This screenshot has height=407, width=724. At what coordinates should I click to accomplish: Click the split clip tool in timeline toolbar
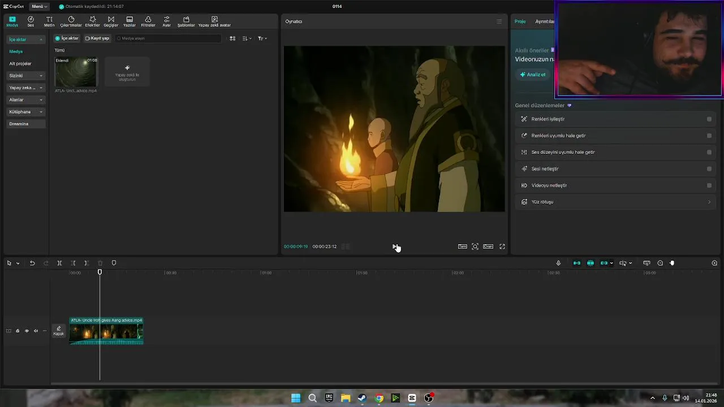[x=59, y=263]
